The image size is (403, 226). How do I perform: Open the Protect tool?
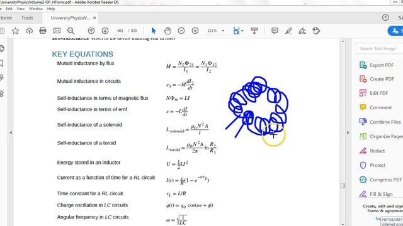[x=372, y=165]
